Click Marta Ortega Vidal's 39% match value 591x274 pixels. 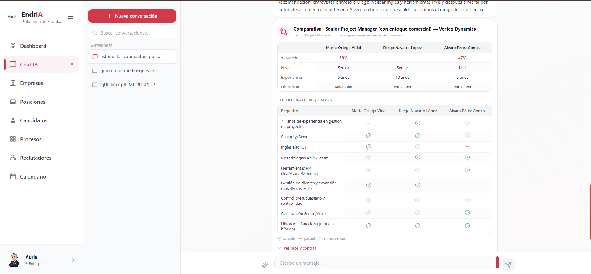[343, 58]
